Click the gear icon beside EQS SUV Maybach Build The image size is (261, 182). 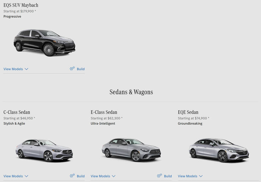pos(72,68)
